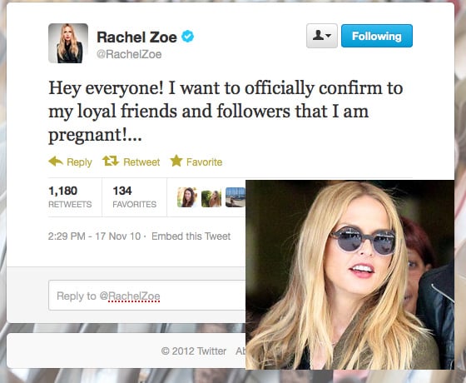Click the Reply text link
466x383 pixels.
pyautogui.click(x=79, y=162)
